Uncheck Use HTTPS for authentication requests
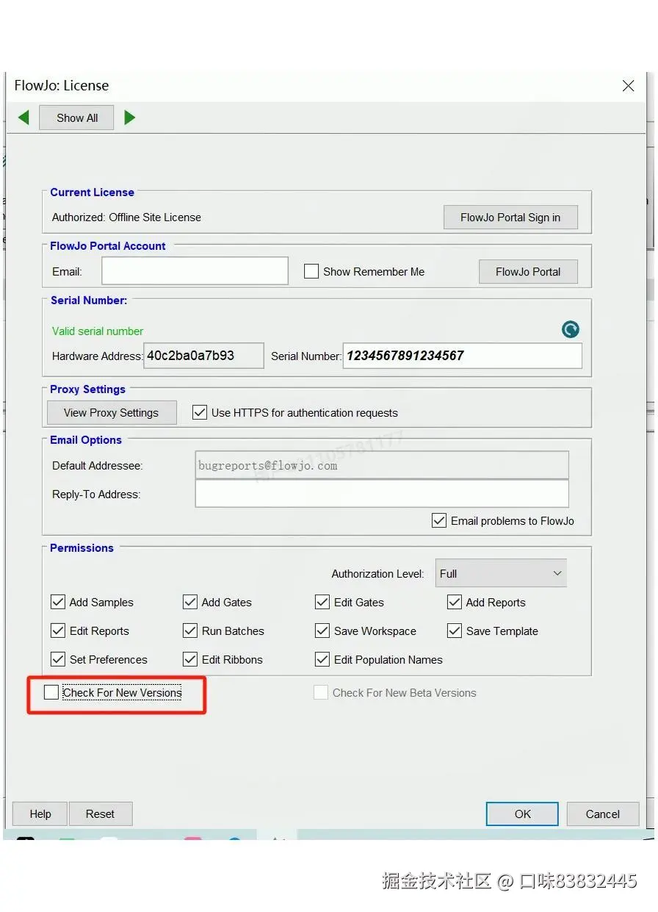Viewport: 658px width, 912px height. (x=199, y=413)
